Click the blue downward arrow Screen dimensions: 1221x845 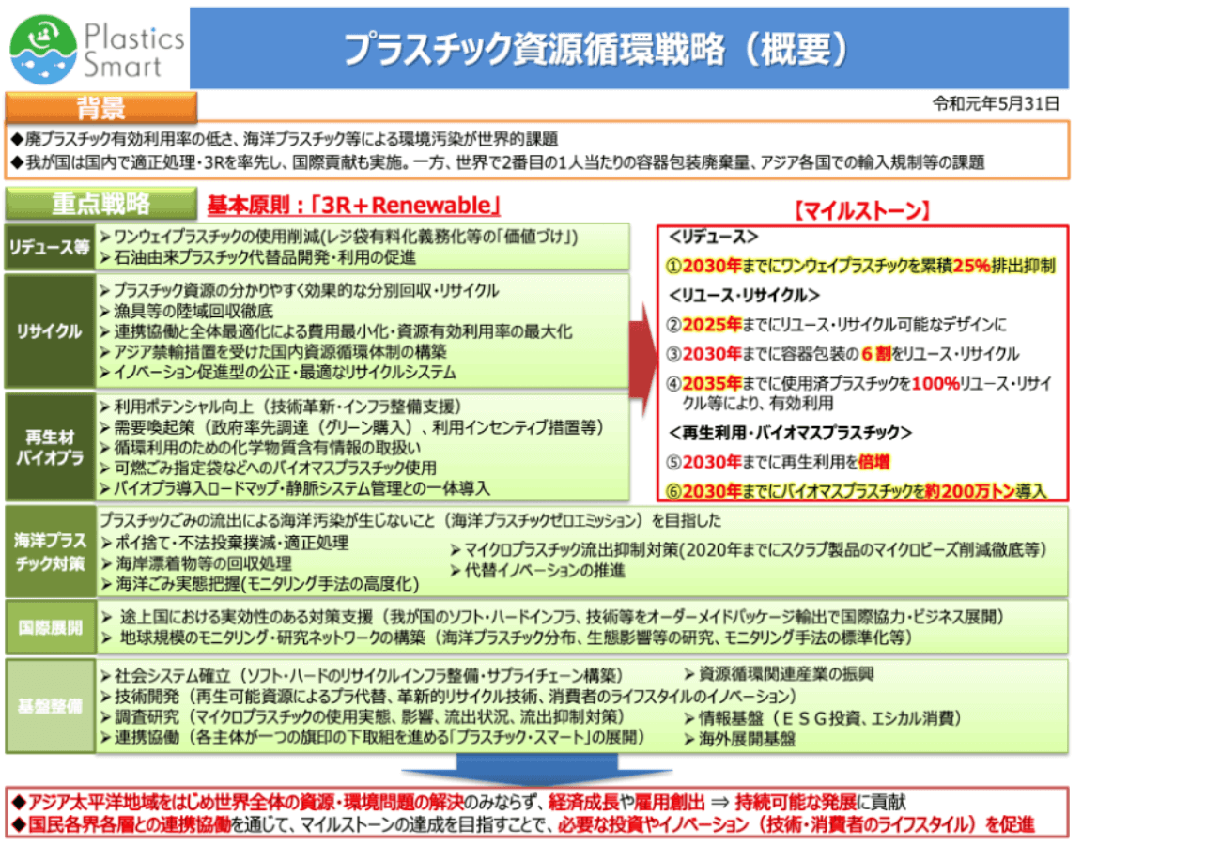pos(534,770)
